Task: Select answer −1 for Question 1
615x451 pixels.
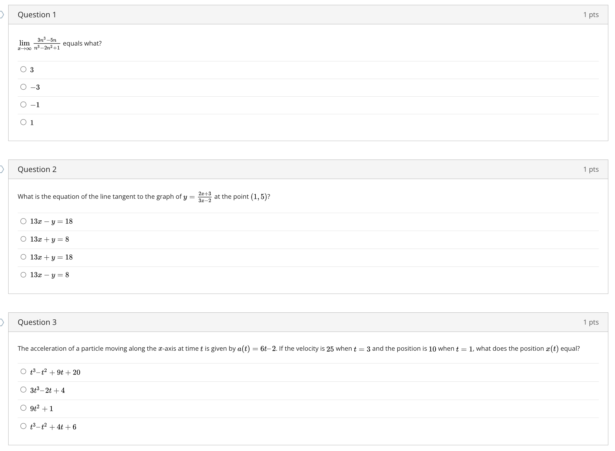Action: [23, 105]
